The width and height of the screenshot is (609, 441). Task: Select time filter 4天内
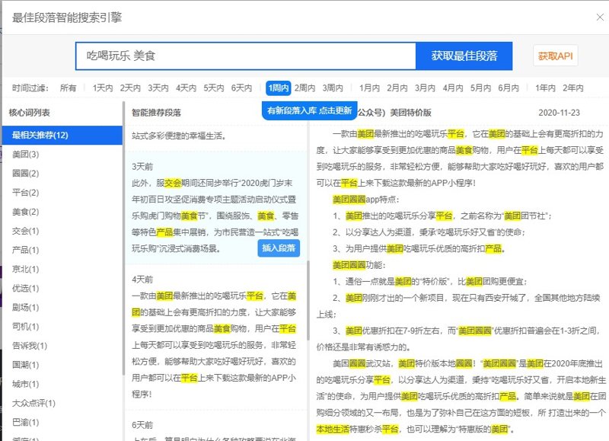pyautogui.click(x=186, y=88)
